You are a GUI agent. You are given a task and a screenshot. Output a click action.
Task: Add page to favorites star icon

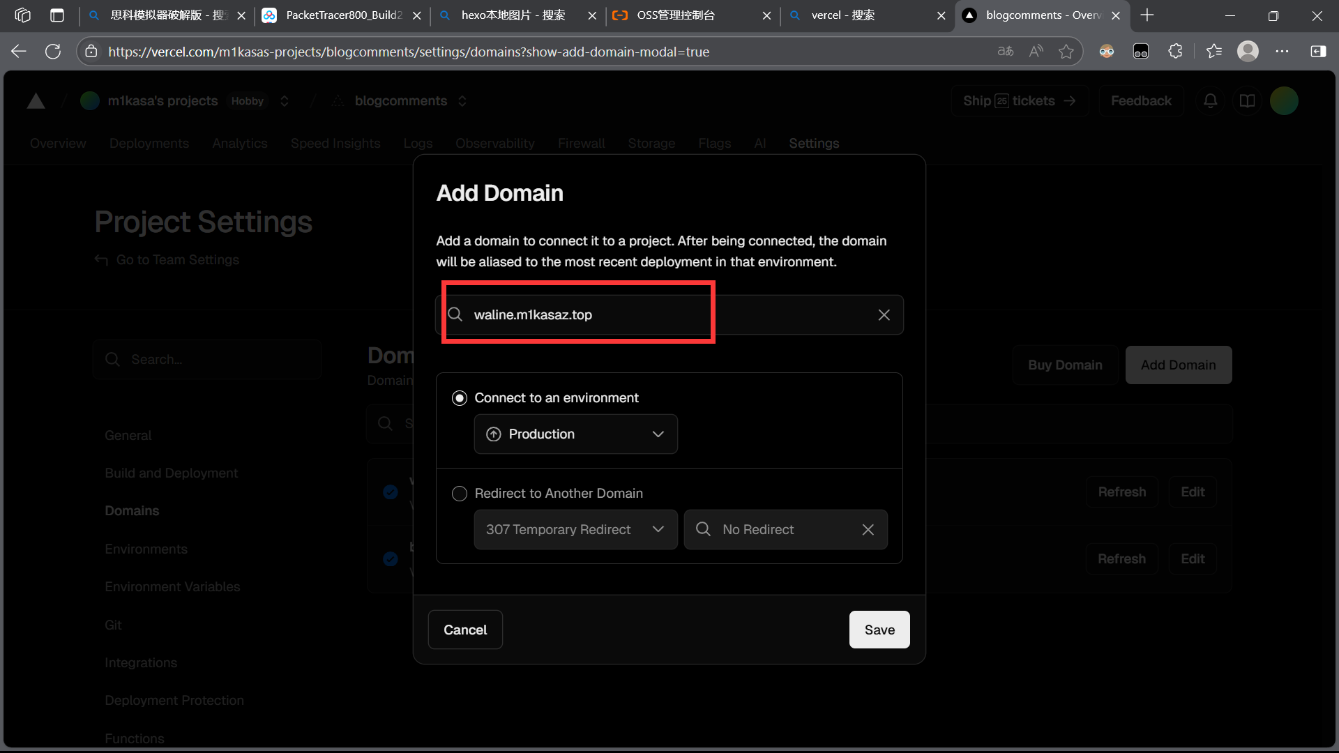pyautogui.click(x=1066, y=52)
